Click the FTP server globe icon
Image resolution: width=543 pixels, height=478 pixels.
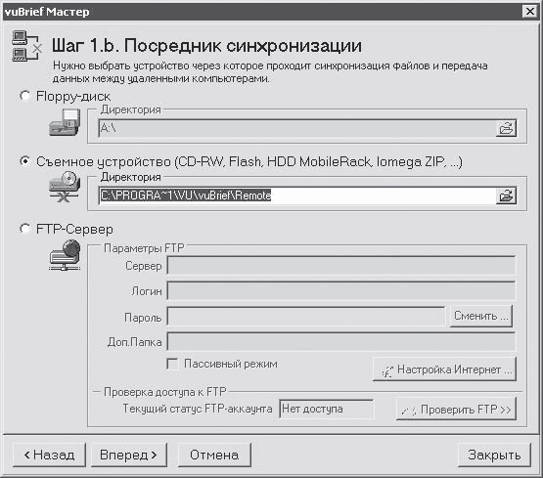coord(65,255)
